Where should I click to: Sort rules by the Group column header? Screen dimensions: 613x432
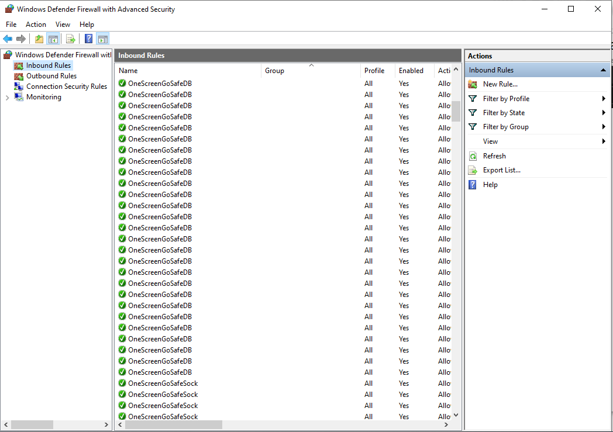[x=311, y=71]
